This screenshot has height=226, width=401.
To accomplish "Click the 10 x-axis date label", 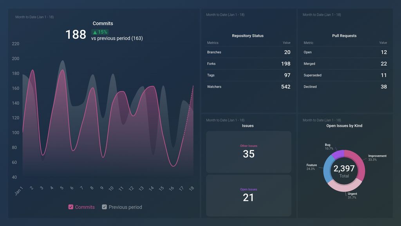I will (111, 188).
